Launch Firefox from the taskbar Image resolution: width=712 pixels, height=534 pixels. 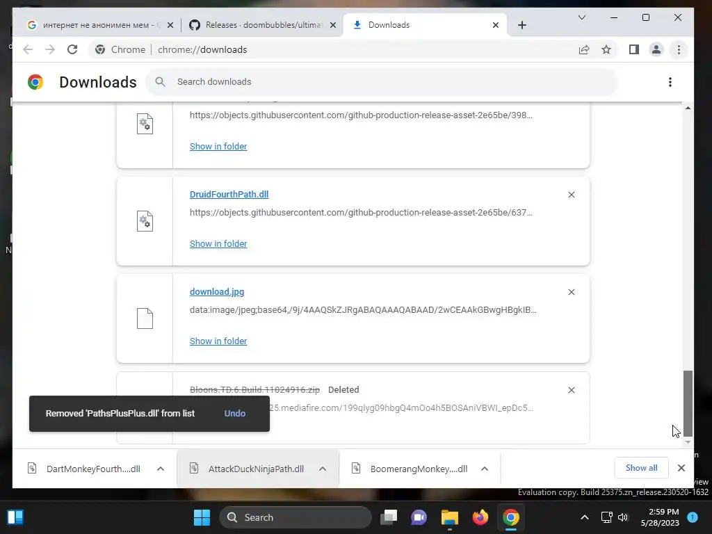pyautogui.click(x=480, y=517)
